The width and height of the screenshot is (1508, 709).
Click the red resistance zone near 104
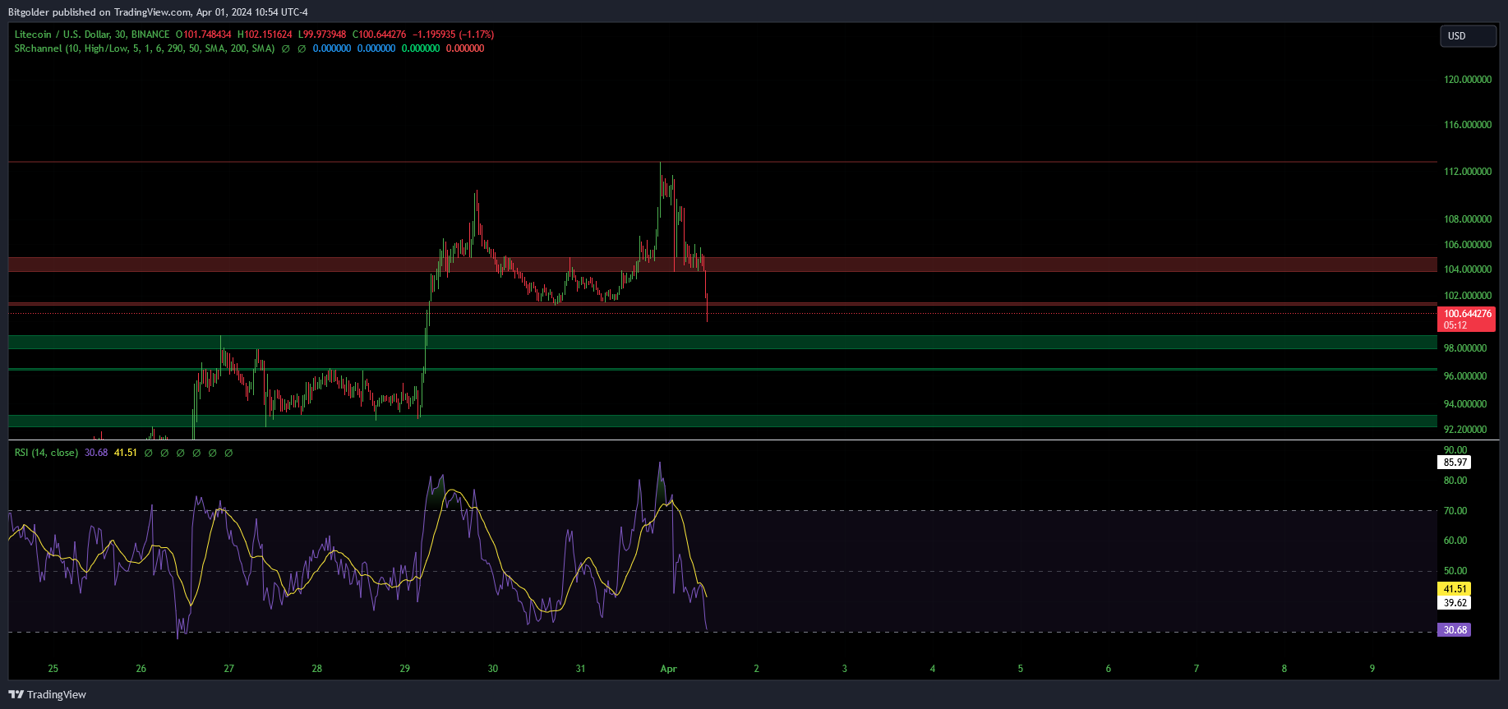click(x=722, y=265)
